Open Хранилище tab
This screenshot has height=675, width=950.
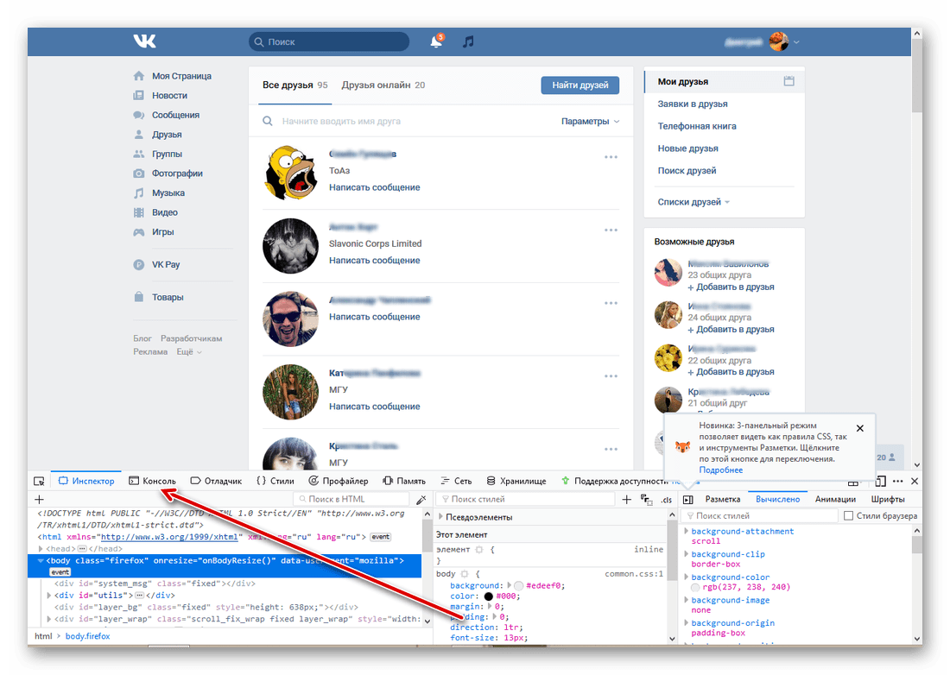[516, 482]
